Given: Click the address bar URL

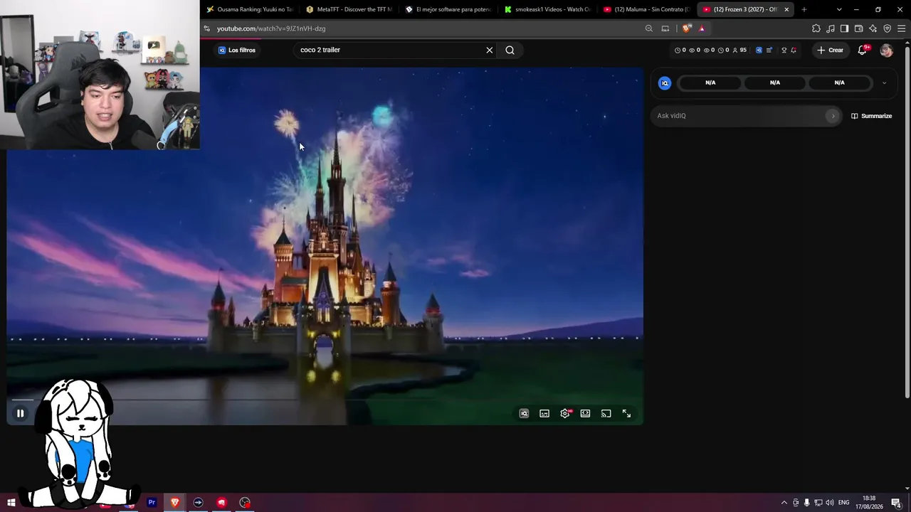Looking at the screenshot, I should click(271, 28).
